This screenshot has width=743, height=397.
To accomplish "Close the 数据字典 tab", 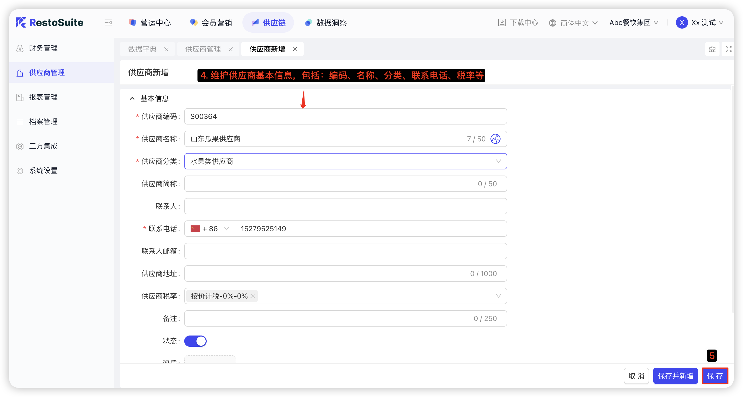I will pos(166,49).
